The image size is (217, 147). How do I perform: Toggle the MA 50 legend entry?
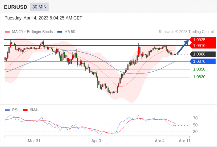click(66, 32)
